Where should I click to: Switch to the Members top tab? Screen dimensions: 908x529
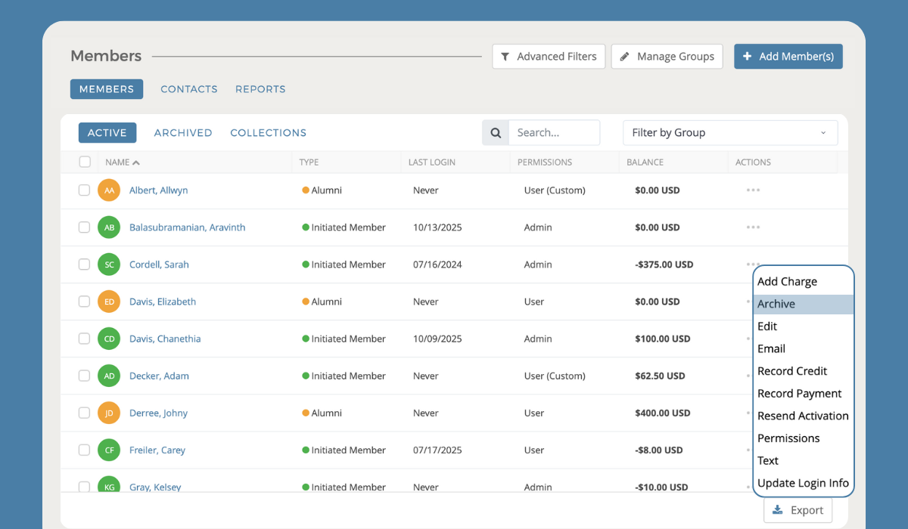(107, 89)
